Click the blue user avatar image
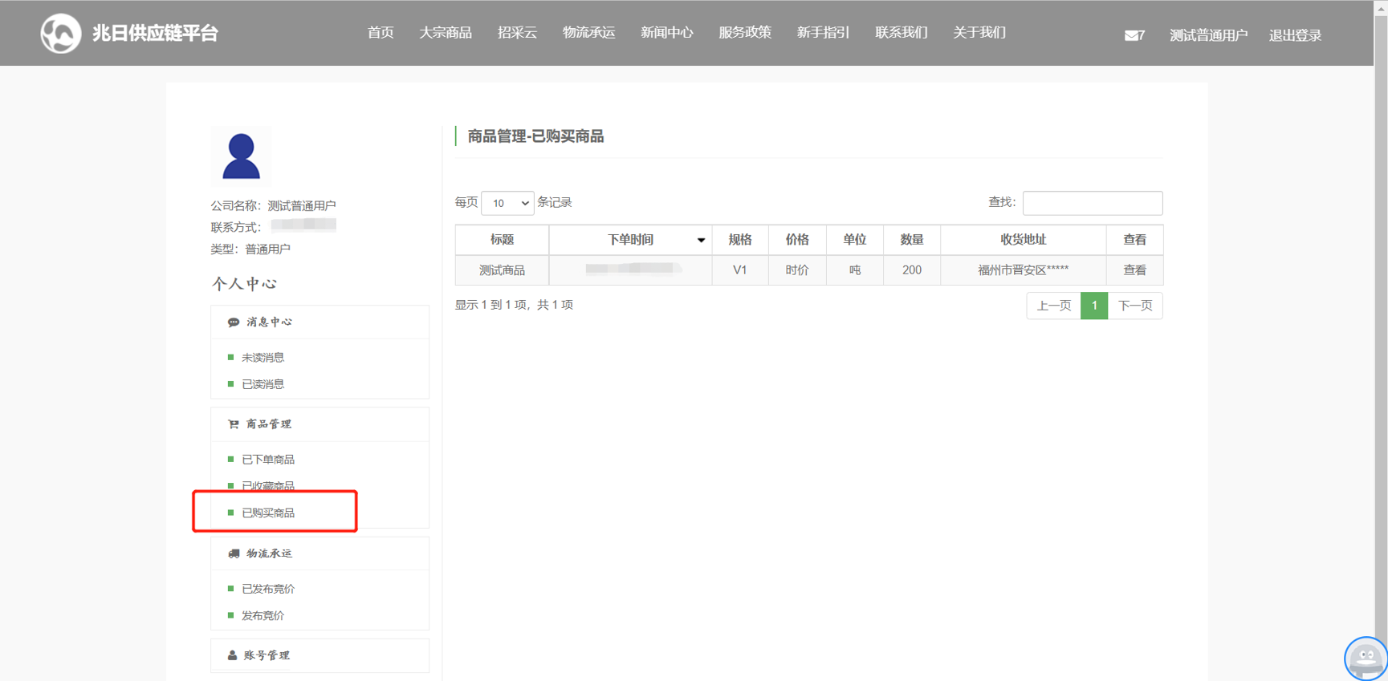The image size is (1388, 681). click(x=241, y=156)
